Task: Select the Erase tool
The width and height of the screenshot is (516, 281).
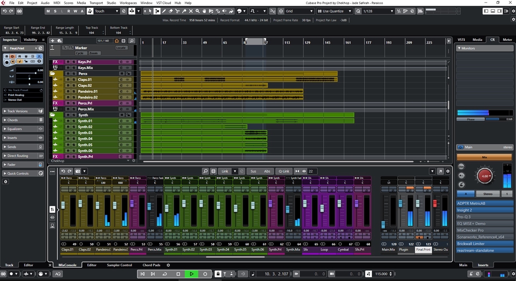Action: click(x=170, y=11)
